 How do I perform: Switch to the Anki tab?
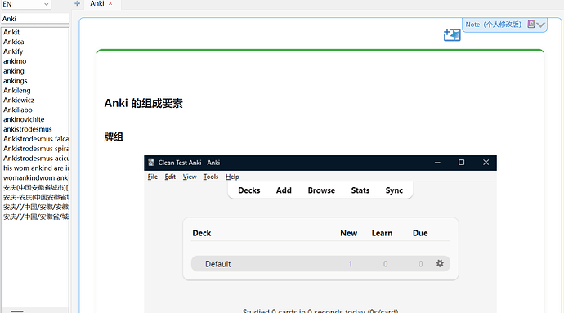pos(97,3)
